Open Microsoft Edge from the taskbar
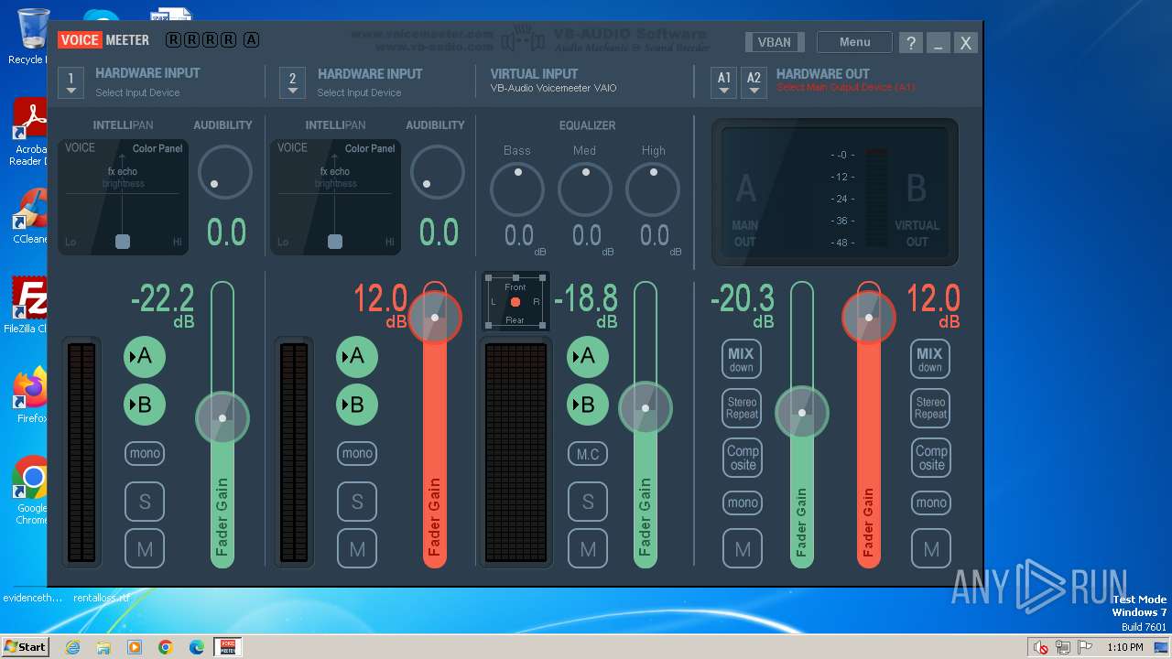The height and width of the screenshot is (659, 1172). (x=197, y=647)
